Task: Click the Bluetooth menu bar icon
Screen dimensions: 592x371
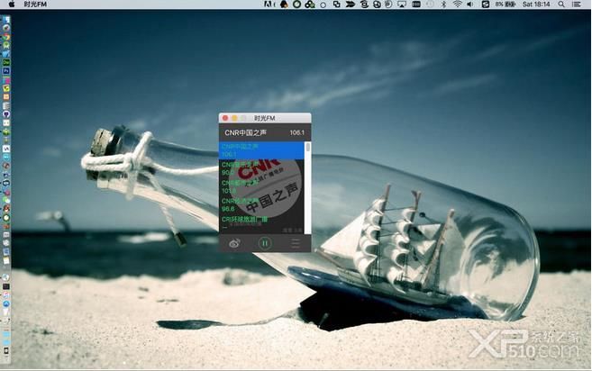Action: (444, 5)
